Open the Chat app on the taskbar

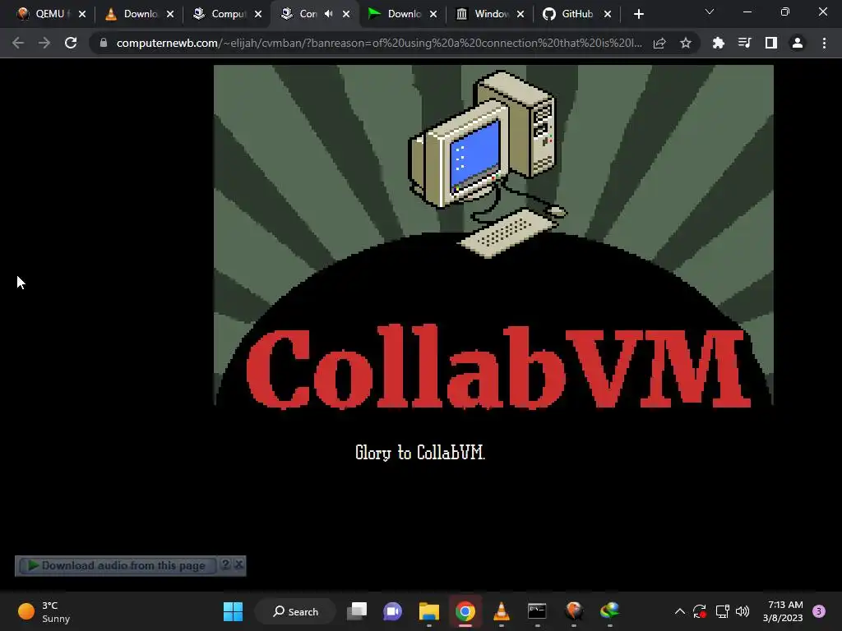click(x=392, y=611)
